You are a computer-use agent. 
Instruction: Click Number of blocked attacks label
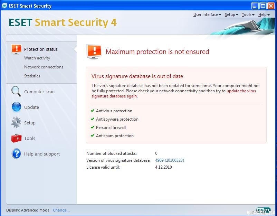point(112,153)
